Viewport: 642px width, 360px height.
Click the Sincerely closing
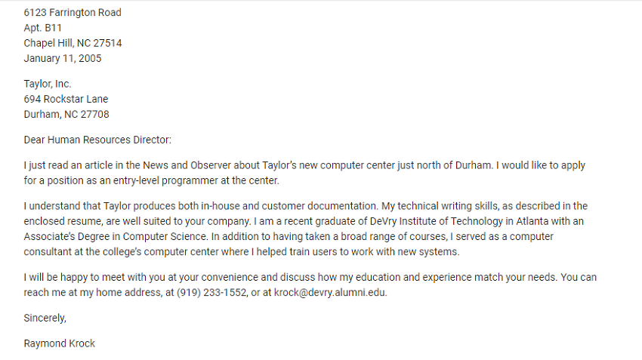tap(45, 318)
